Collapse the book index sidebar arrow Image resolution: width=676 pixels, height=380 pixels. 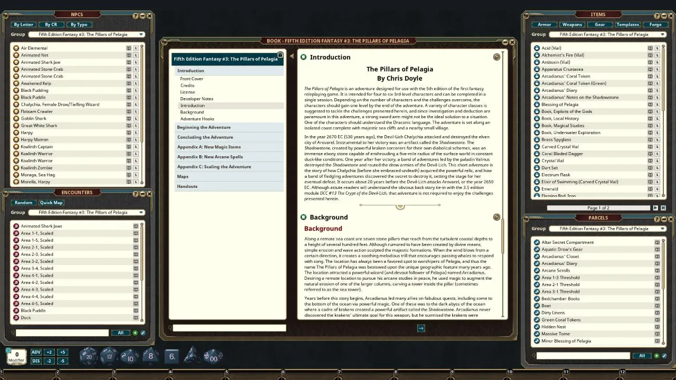(x=292, y=56)
